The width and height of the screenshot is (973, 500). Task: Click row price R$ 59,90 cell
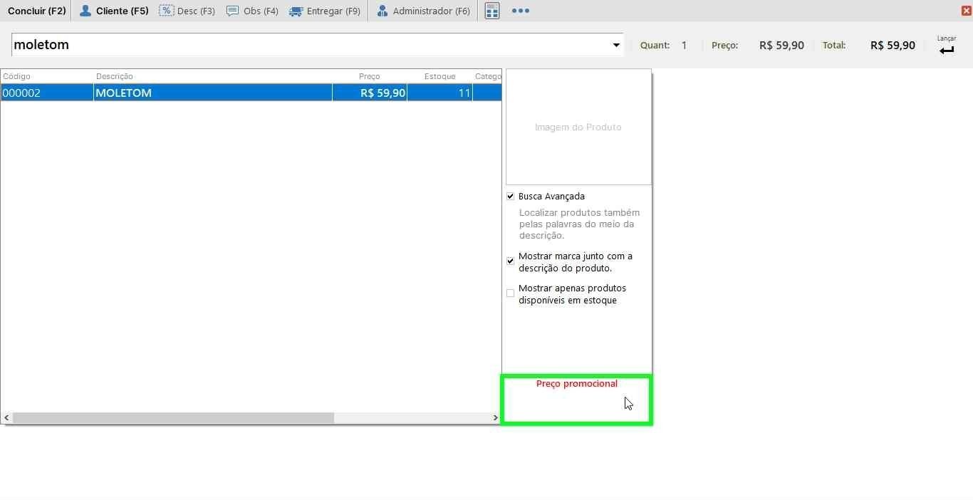tap(370, 93)
